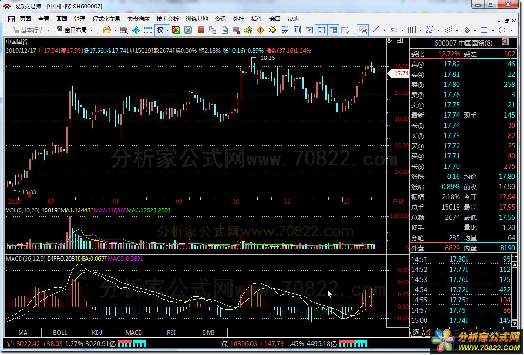Switch to the BOLL indicator tab
This screenshot has width=524, height=355.
pyautogui.click(x=60, y=333)
